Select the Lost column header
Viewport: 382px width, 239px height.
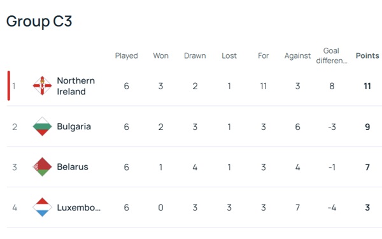click(x=229, y=55)
